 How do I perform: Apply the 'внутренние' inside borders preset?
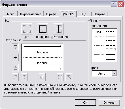pyautogui.click(x=58, y=29)
